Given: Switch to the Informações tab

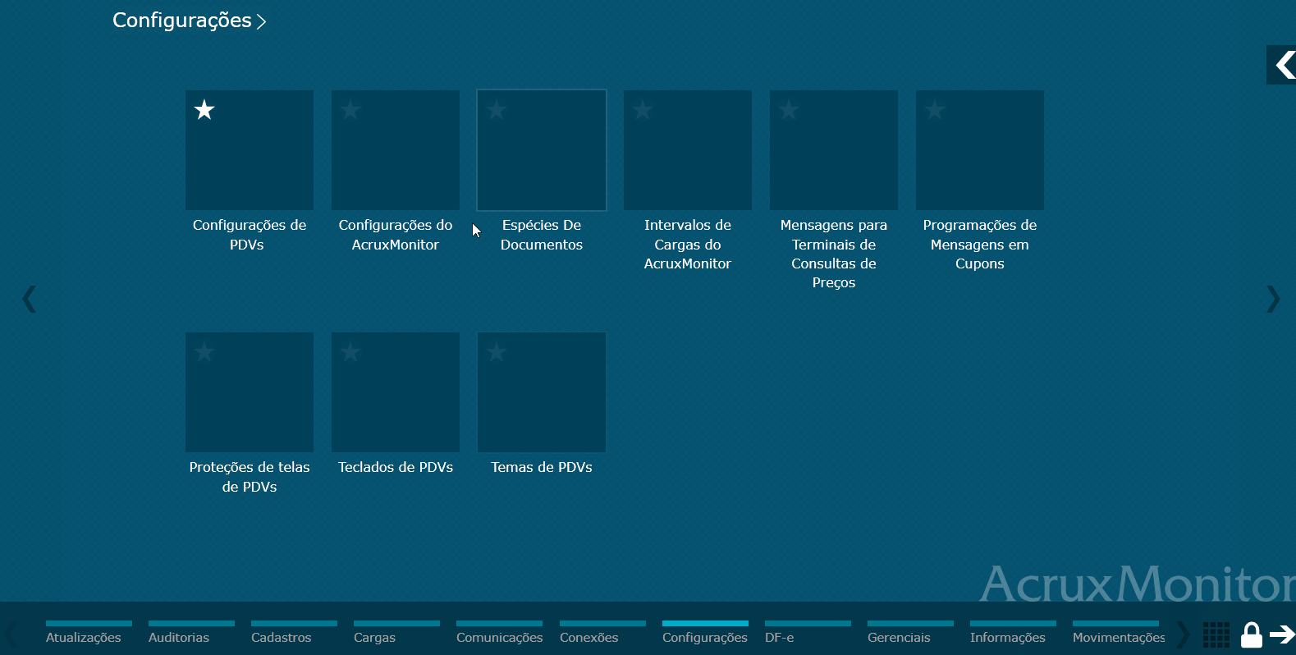Looking at the screenshot, I should [1013, 633].
